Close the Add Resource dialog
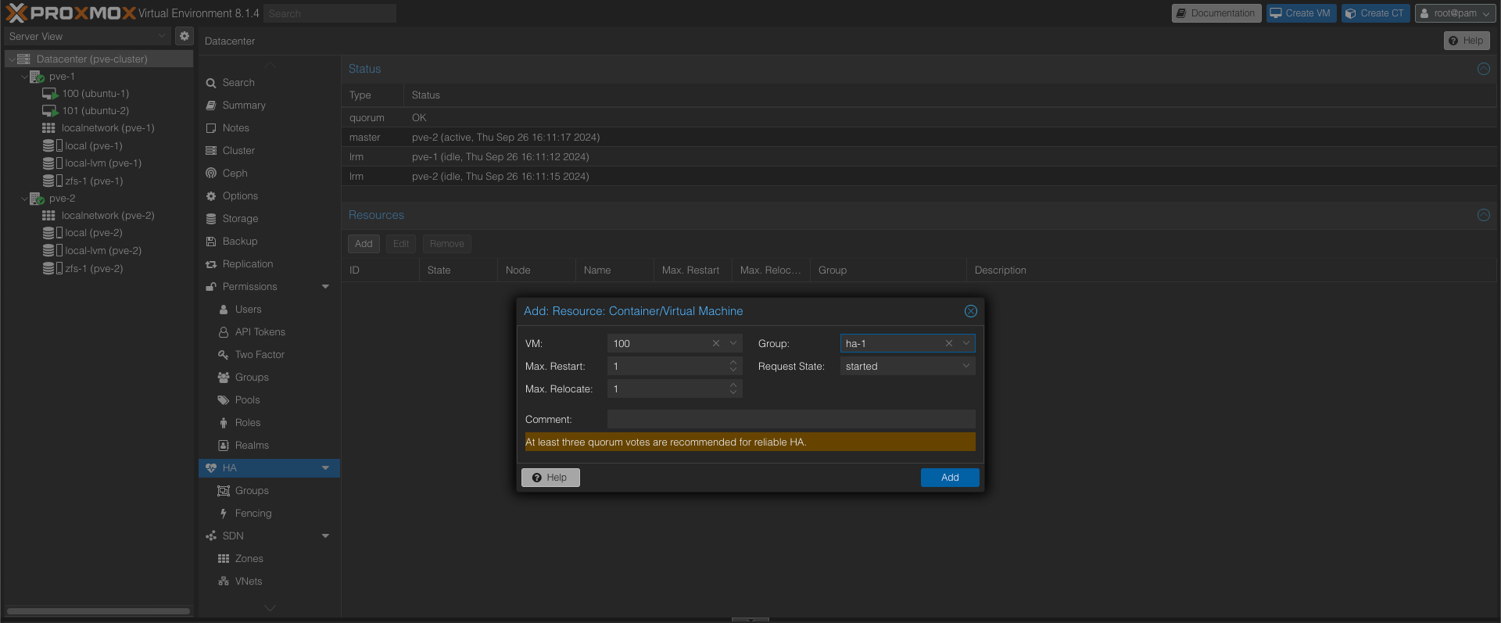 (x=970, y=311)
